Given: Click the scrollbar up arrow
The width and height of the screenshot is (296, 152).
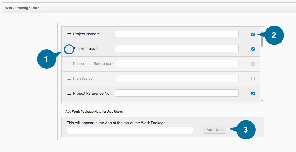Looking at the screenshot, I should coord(262,29).
